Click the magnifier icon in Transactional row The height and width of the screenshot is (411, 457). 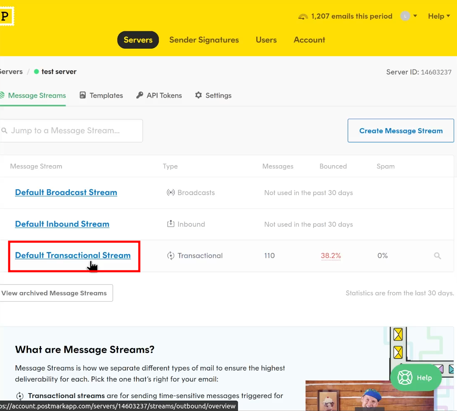[437, 256]
